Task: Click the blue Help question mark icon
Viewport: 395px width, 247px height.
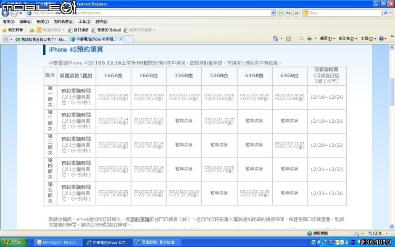Action: (381, 38)
